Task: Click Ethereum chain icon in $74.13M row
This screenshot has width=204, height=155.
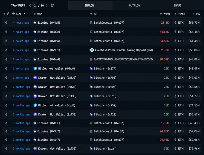Action: point(6,105)
